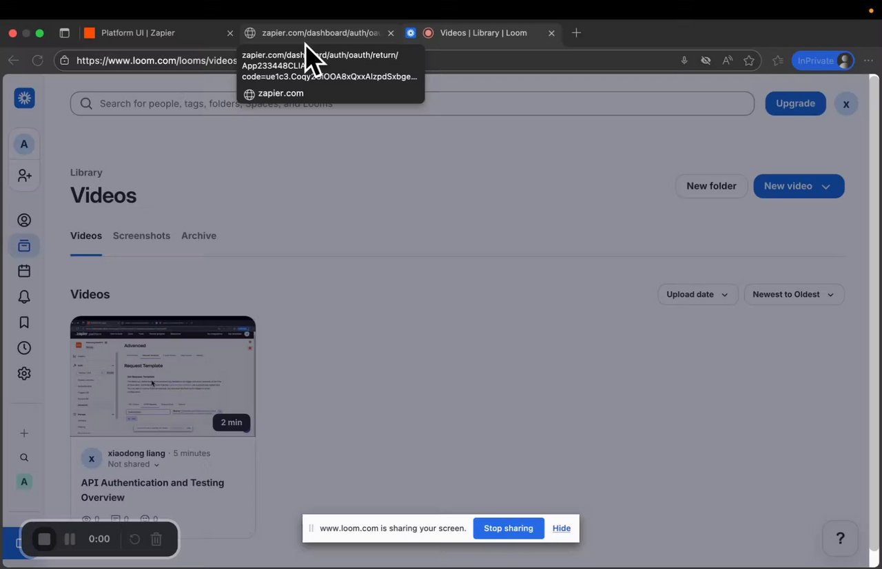Open the Upload date dropdown
Screen dimensions: 882x569
tap(698, 294)
